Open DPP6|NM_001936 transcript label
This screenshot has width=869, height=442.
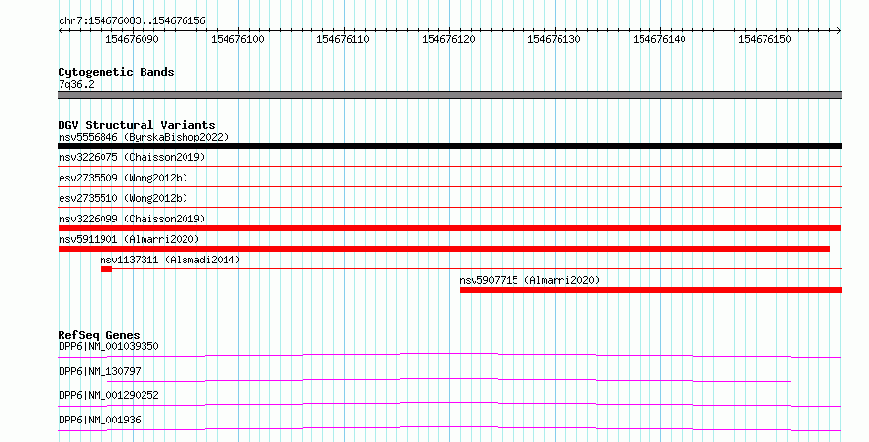click(100, 420)
